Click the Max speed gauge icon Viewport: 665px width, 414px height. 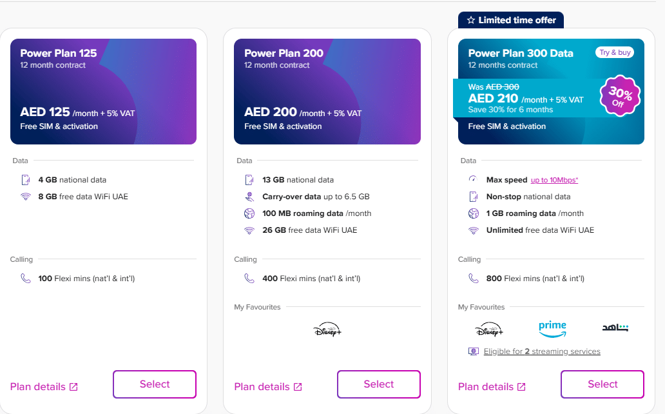click(x=473, y=179)
